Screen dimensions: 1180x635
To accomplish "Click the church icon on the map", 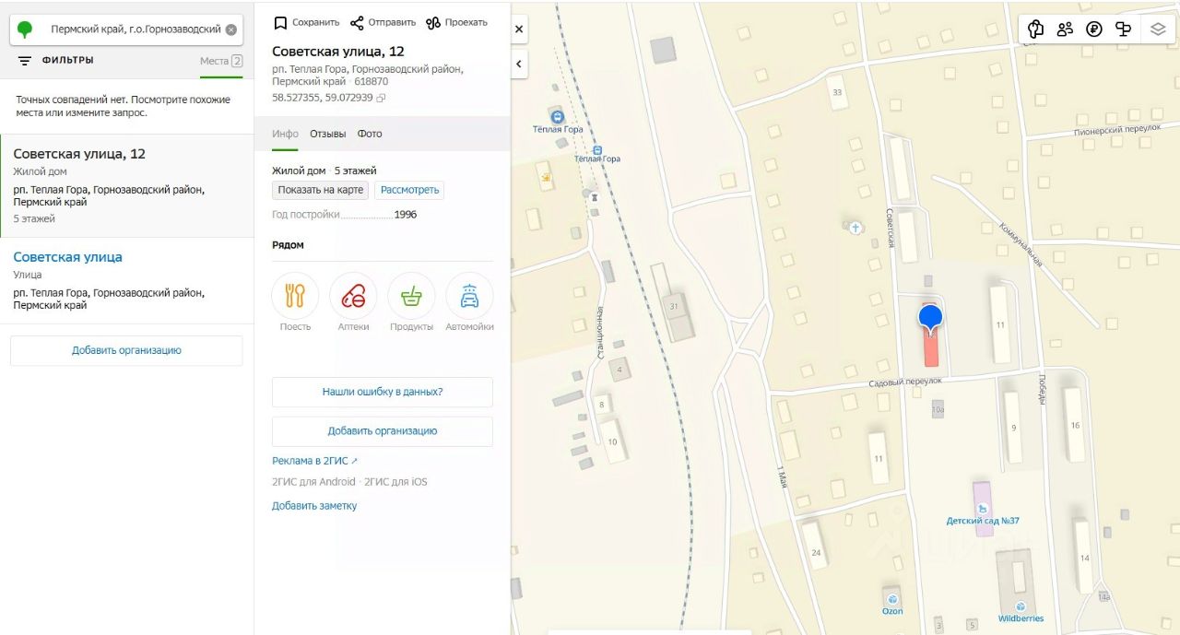I will coord(855,227).
